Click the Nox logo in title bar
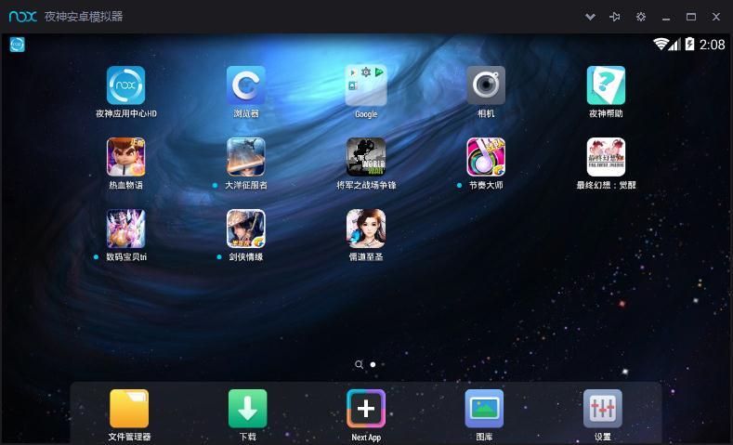This screenshot has width=733, height=445. [22, 17]
